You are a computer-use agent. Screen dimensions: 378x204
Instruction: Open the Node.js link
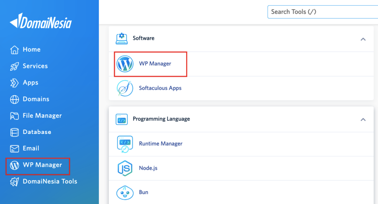[x=148, y=168]
